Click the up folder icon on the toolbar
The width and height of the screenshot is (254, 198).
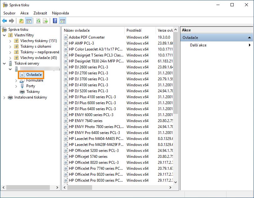[21, 21]
